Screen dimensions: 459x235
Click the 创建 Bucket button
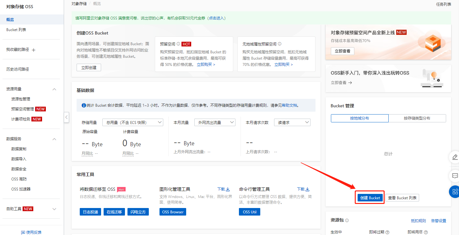click(370, 198)
